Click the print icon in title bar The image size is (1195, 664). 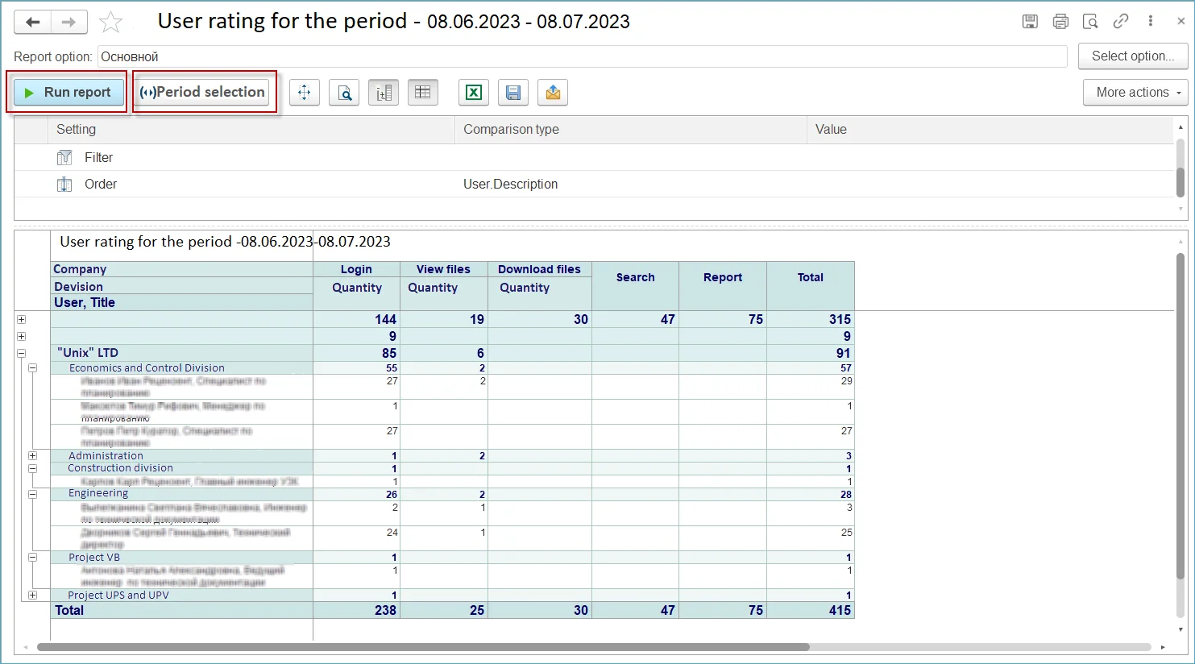1060,22
